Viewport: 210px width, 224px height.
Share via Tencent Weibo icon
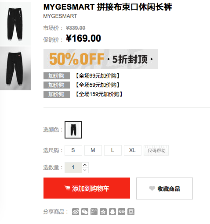pyautogui.click(x=94, y=212)
